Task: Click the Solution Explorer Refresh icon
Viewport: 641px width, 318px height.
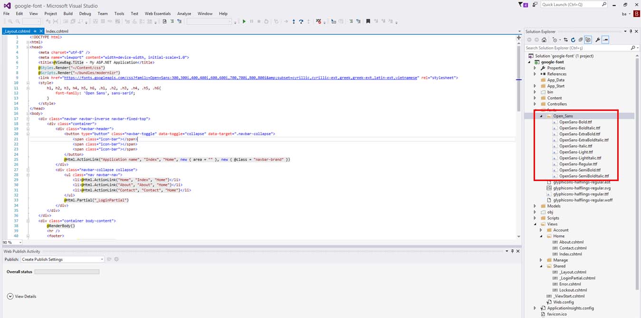Action: point(574,40)
